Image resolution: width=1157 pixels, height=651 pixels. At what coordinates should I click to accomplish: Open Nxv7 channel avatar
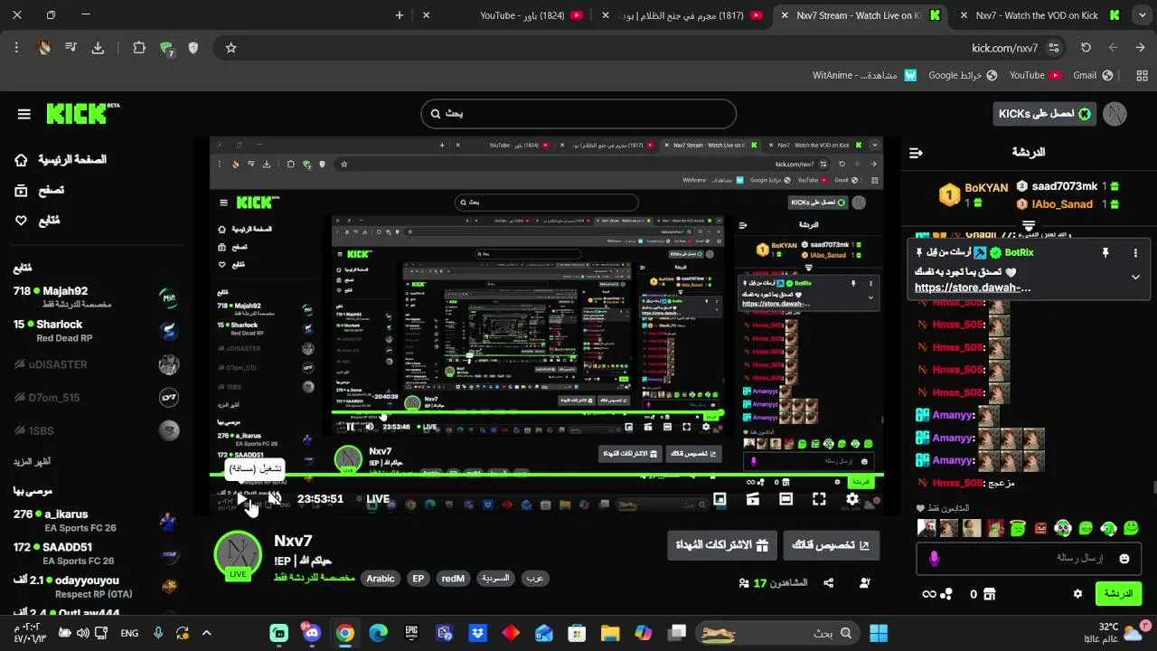[238, 554]
